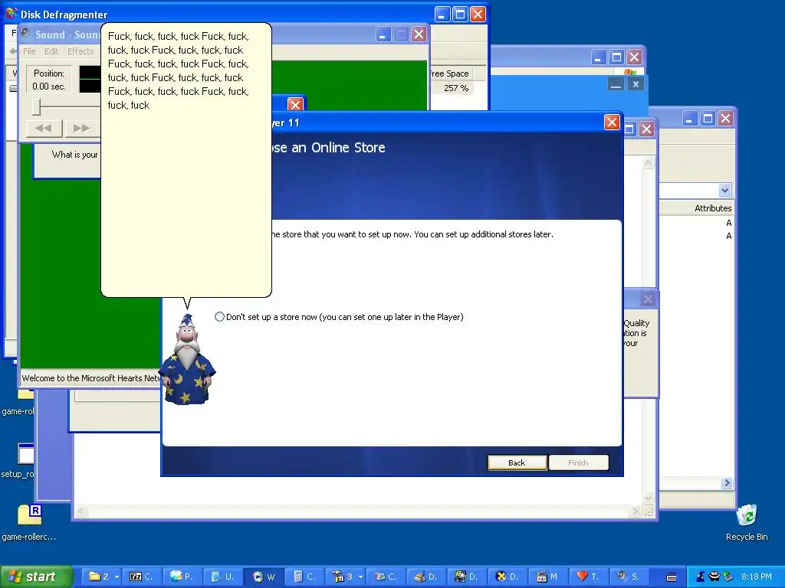Switch to C. taskbar button right of group 3
The image size is (785, 588).
pos(386,577)
